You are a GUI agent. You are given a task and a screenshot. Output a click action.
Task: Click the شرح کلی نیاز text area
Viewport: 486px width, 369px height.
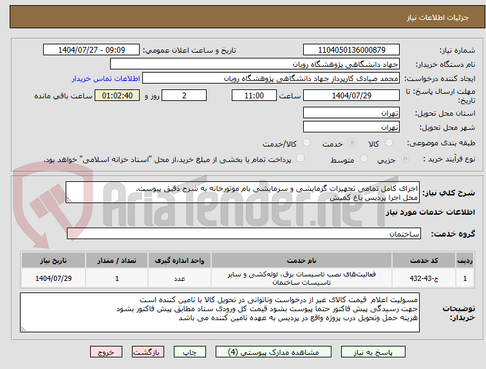click(x=243, y=193)
